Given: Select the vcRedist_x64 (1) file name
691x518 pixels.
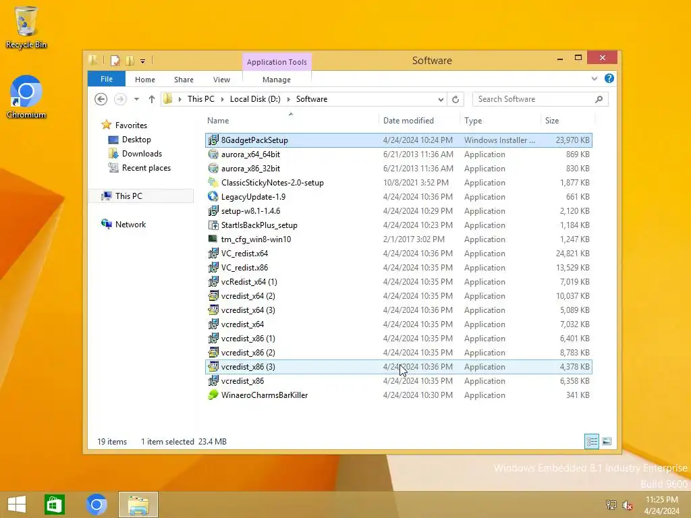Looking at the screenshot, I should (249, 282).
